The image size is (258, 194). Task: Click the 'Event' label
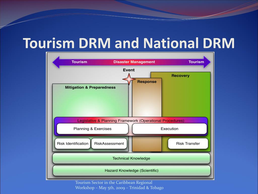pos(129,70)
